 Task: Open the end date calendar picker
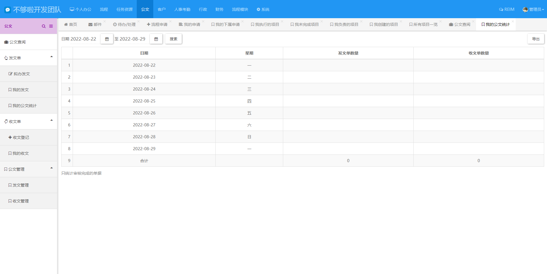(156, 39)
